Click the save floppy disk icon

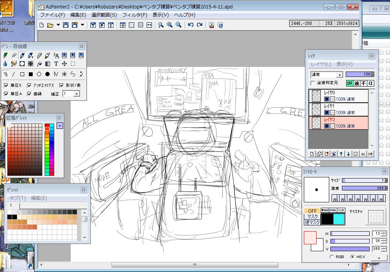[65, 25]
